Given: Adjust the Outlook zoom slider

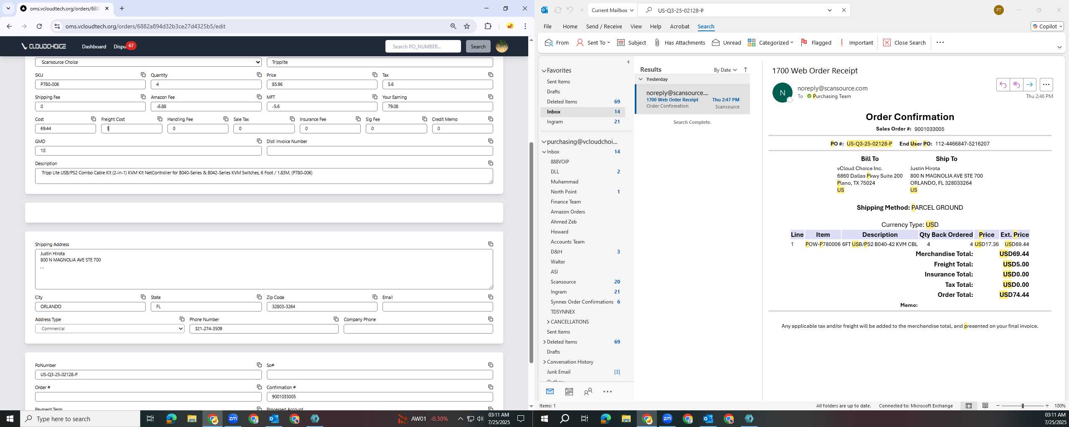Looking at the screenshot, I should pos(1022,406).
